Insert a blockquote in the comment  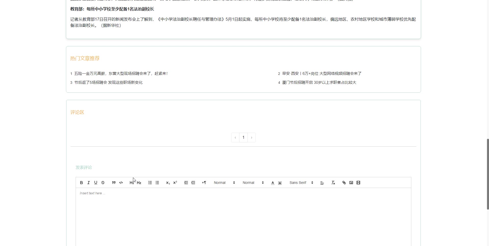click(x=114, y=183)
